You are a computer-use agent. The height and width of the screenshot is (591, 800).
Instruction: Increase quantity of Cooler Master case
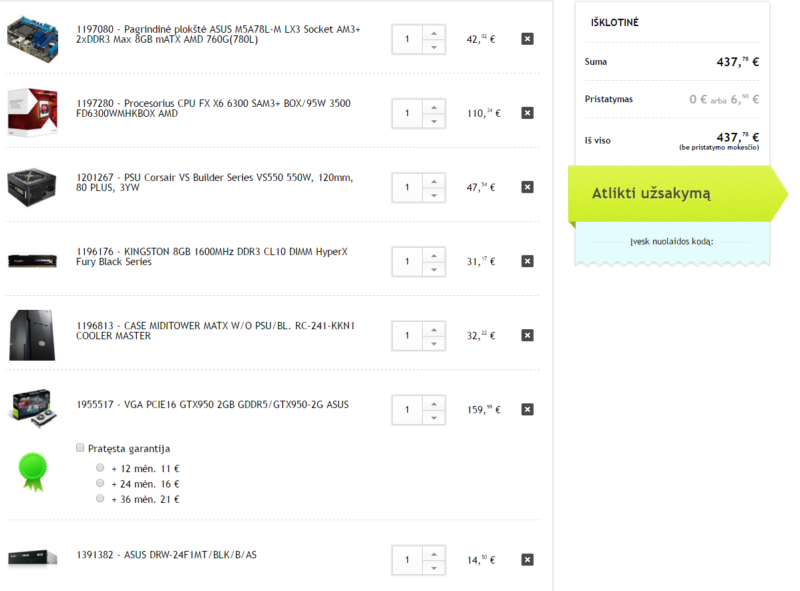click(433, 329)
